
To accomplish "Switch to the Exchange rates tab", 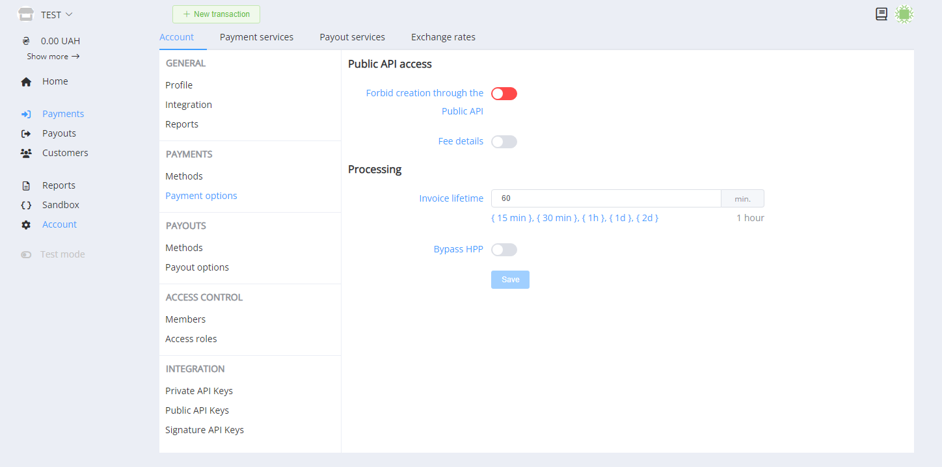I will point(443,37).
